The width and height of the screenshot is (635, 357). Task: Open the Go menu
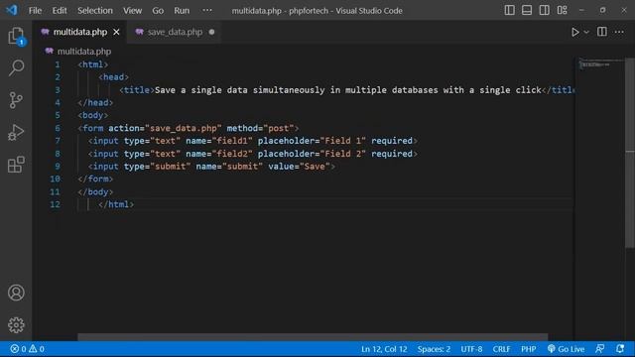[x=158, y=11]
